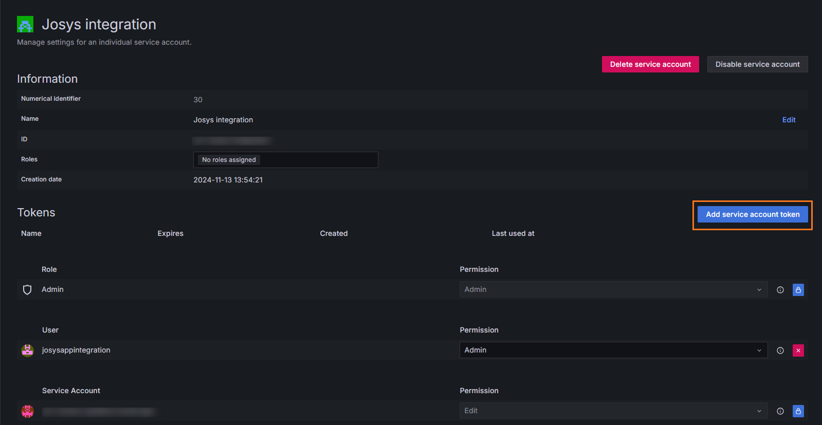Screen dimensions: 822x425
Task: Click the Service Account section label
Action: [x=71, y=391]
